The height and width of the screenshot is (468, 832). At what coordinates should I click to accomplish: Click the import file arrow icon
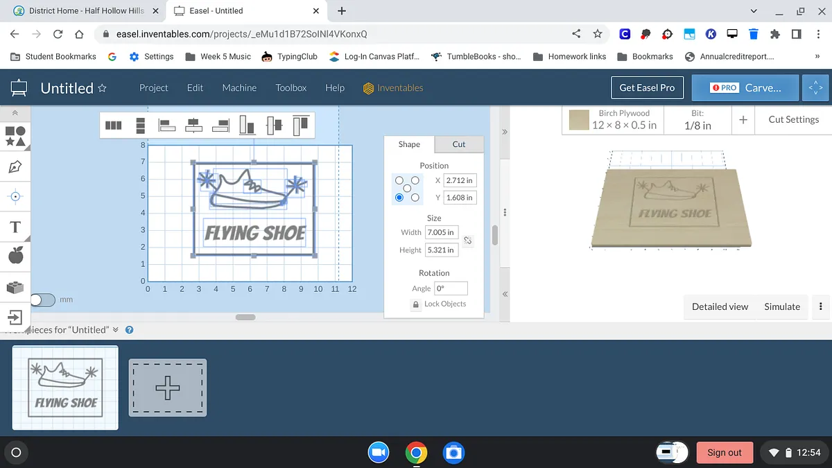click(x=15, y=317)
